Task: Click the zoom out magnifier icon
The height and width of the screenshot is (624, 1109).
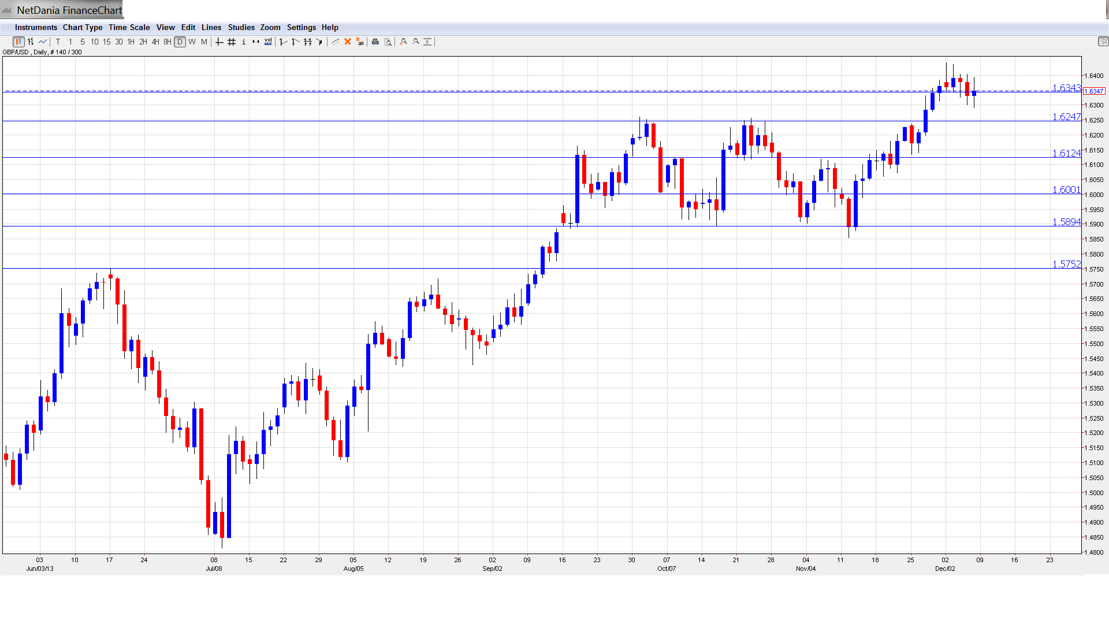Action: [x=416, y=42]
